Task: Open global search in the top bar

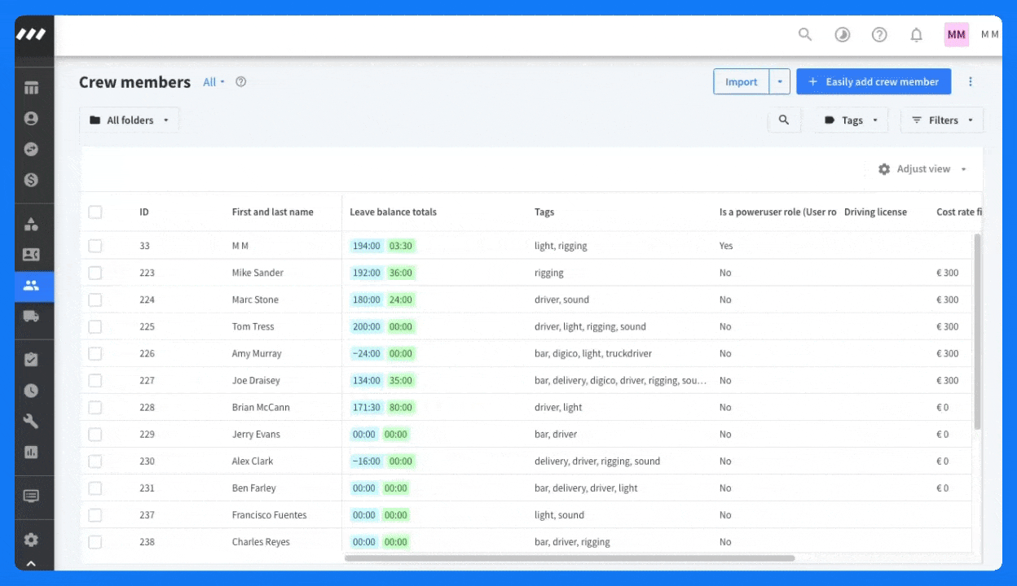Action: [805, 34]
